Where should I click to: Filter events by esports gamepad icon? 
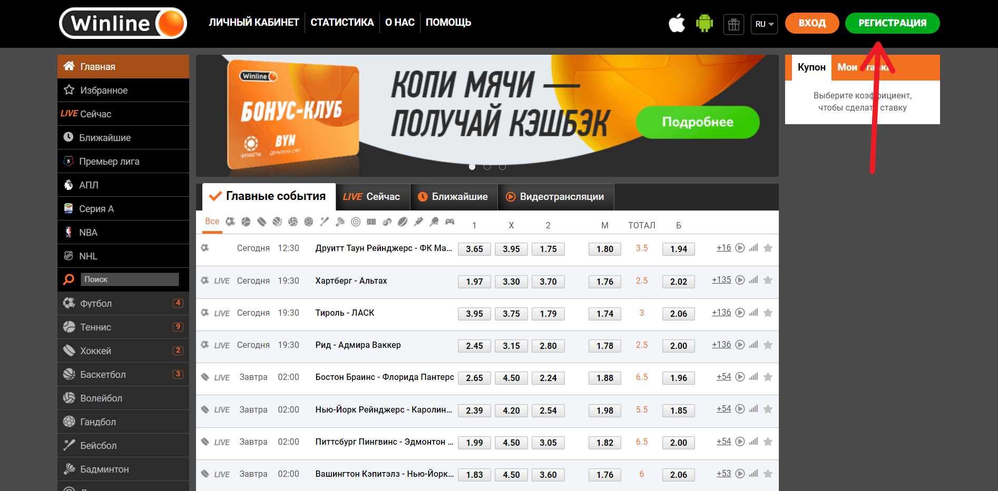[449, 222]
